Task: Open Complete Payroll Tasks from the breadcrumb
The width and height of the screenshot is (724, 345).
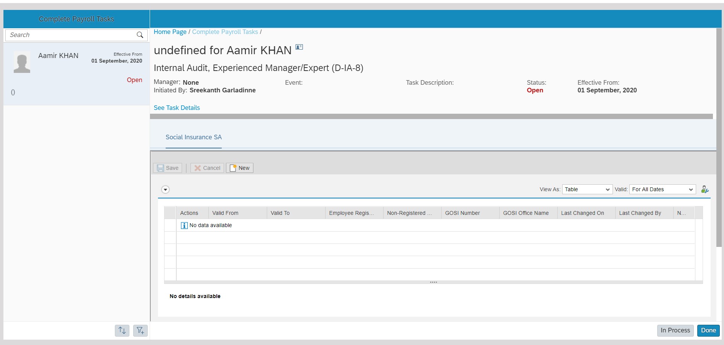Action: pos(225,32)
